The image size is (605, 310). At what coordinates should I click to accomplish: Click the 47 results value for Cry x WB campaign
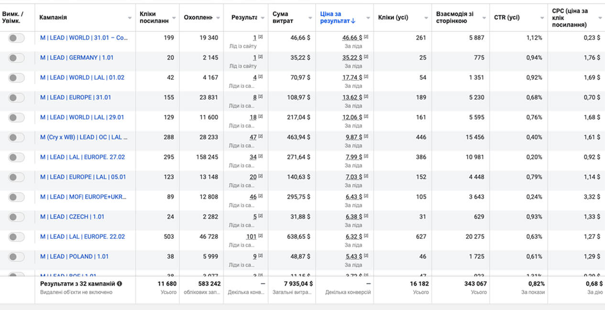[x=253, y=137]
